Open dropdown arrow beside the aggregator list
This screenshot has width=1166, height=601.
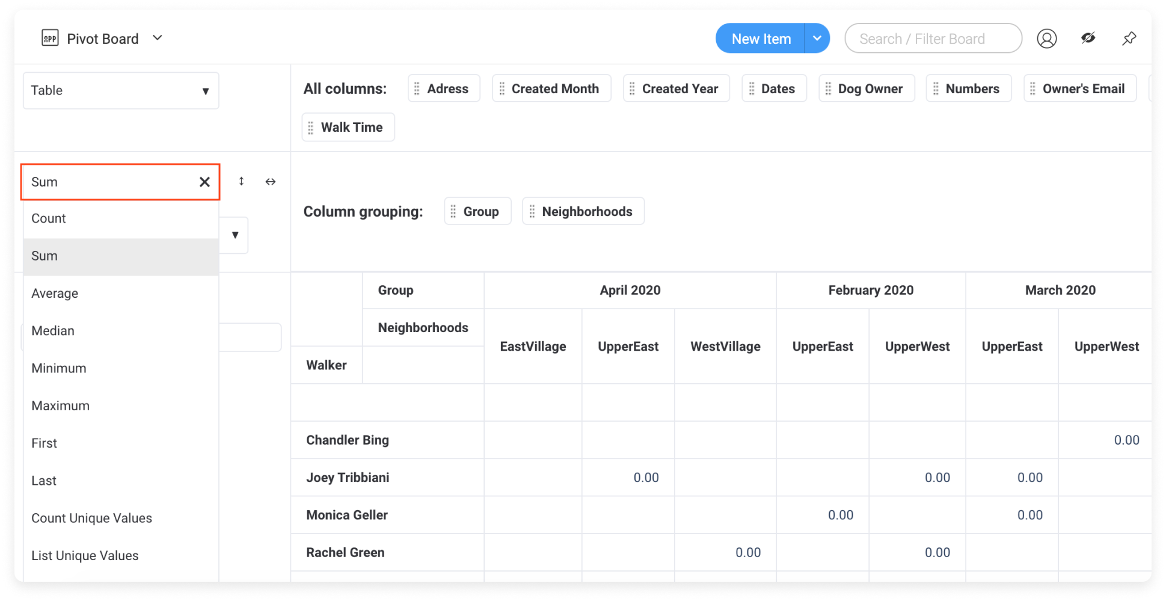[235, 235]
